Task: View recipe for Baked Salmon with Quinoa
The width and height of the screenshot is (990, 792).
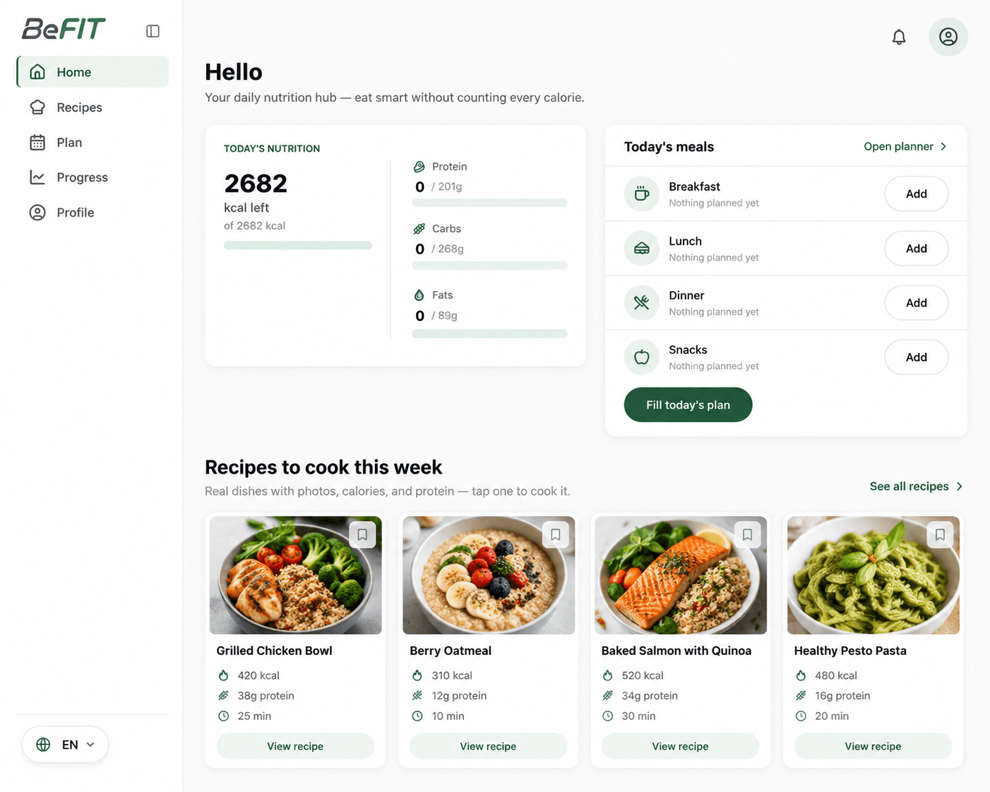Action: pyautogui.click(x=680, y=746)
